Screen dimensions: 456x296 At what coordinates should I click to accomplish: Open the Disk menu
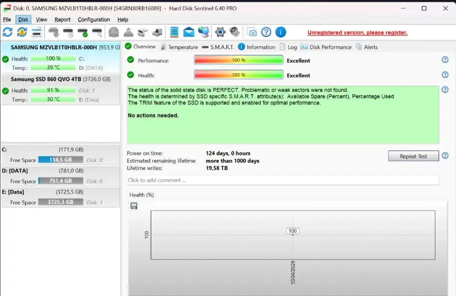23,20
